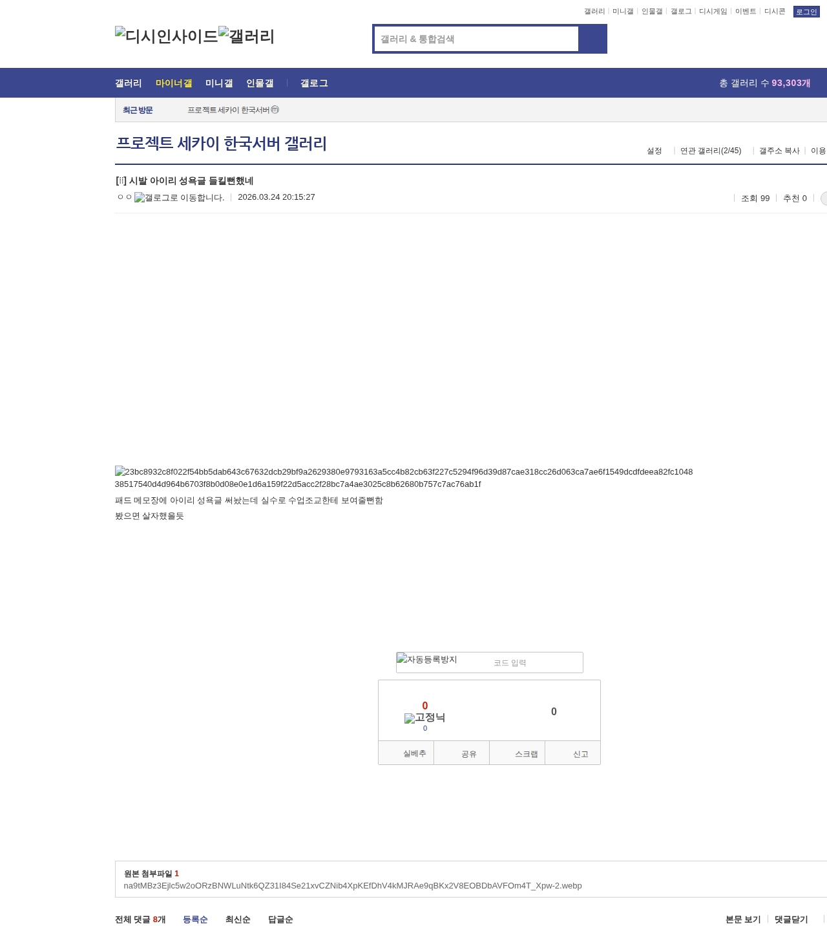
Task: Click the 자동등록방지 captcha image
Action: pyautogui.click(x=427, y=660)
